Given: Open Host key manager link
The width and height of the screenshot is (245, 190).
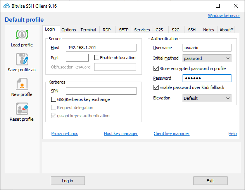Looking at the screenshot, I should 121,134.
